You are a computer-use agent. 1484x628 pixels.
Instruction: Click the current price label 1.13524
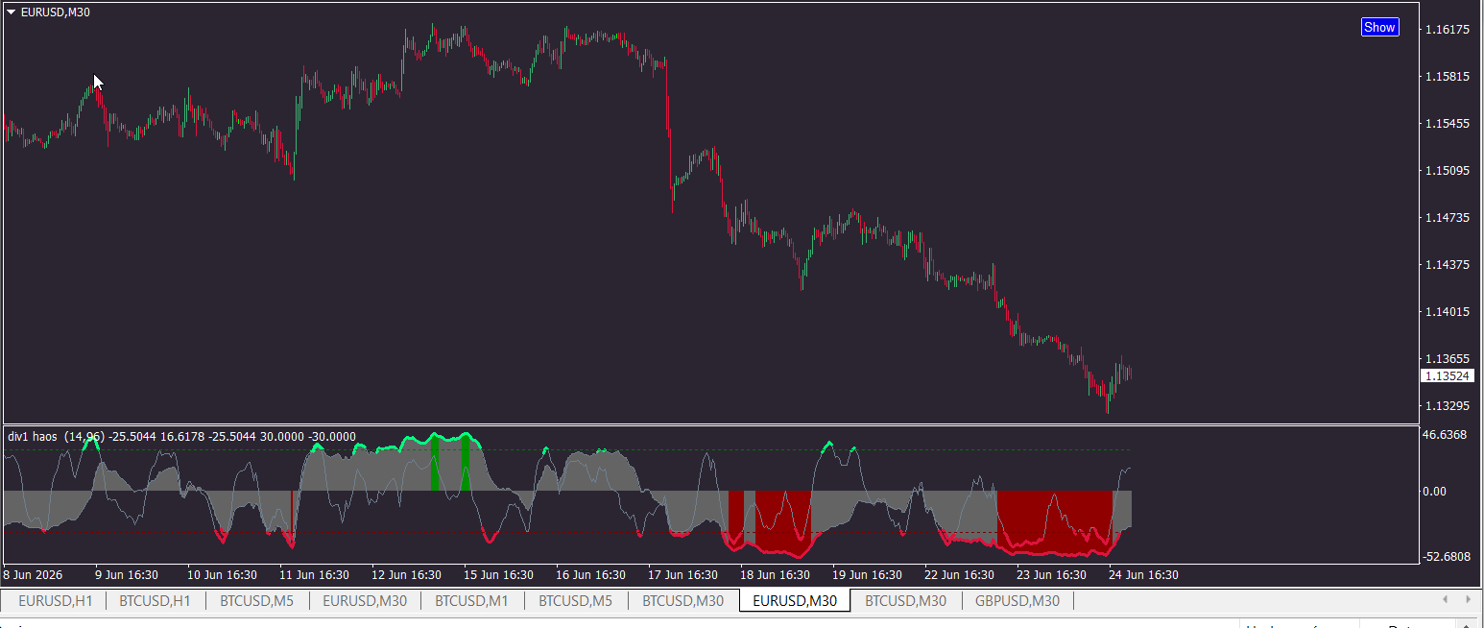[1448, 375]
